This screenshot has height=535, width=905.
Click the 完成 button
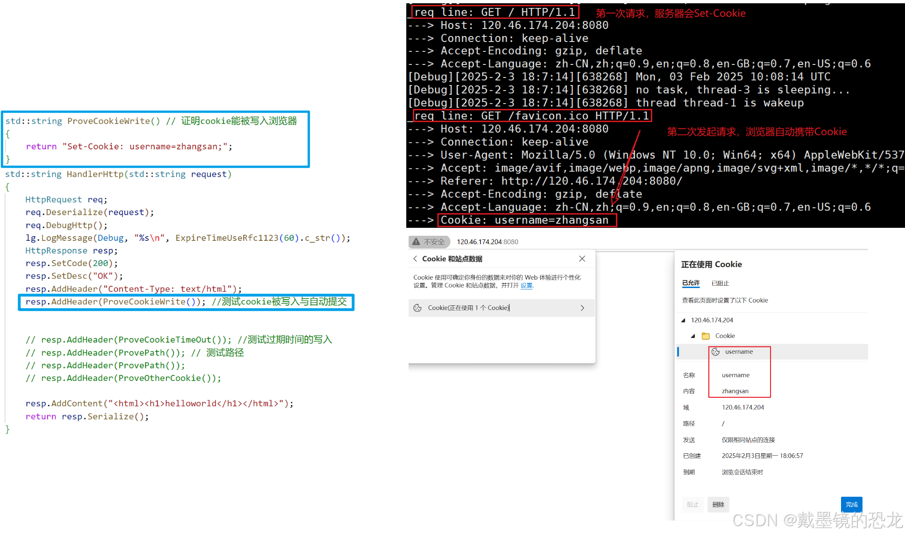point(852,505)
